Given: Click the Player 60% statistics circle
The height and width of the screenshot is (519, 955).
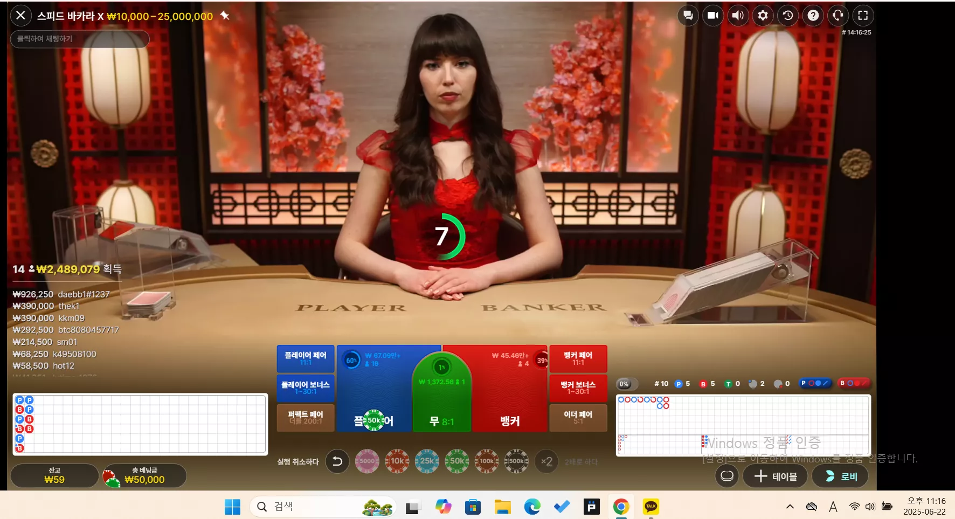Looking at the screenshot, I should pos(351,361).
